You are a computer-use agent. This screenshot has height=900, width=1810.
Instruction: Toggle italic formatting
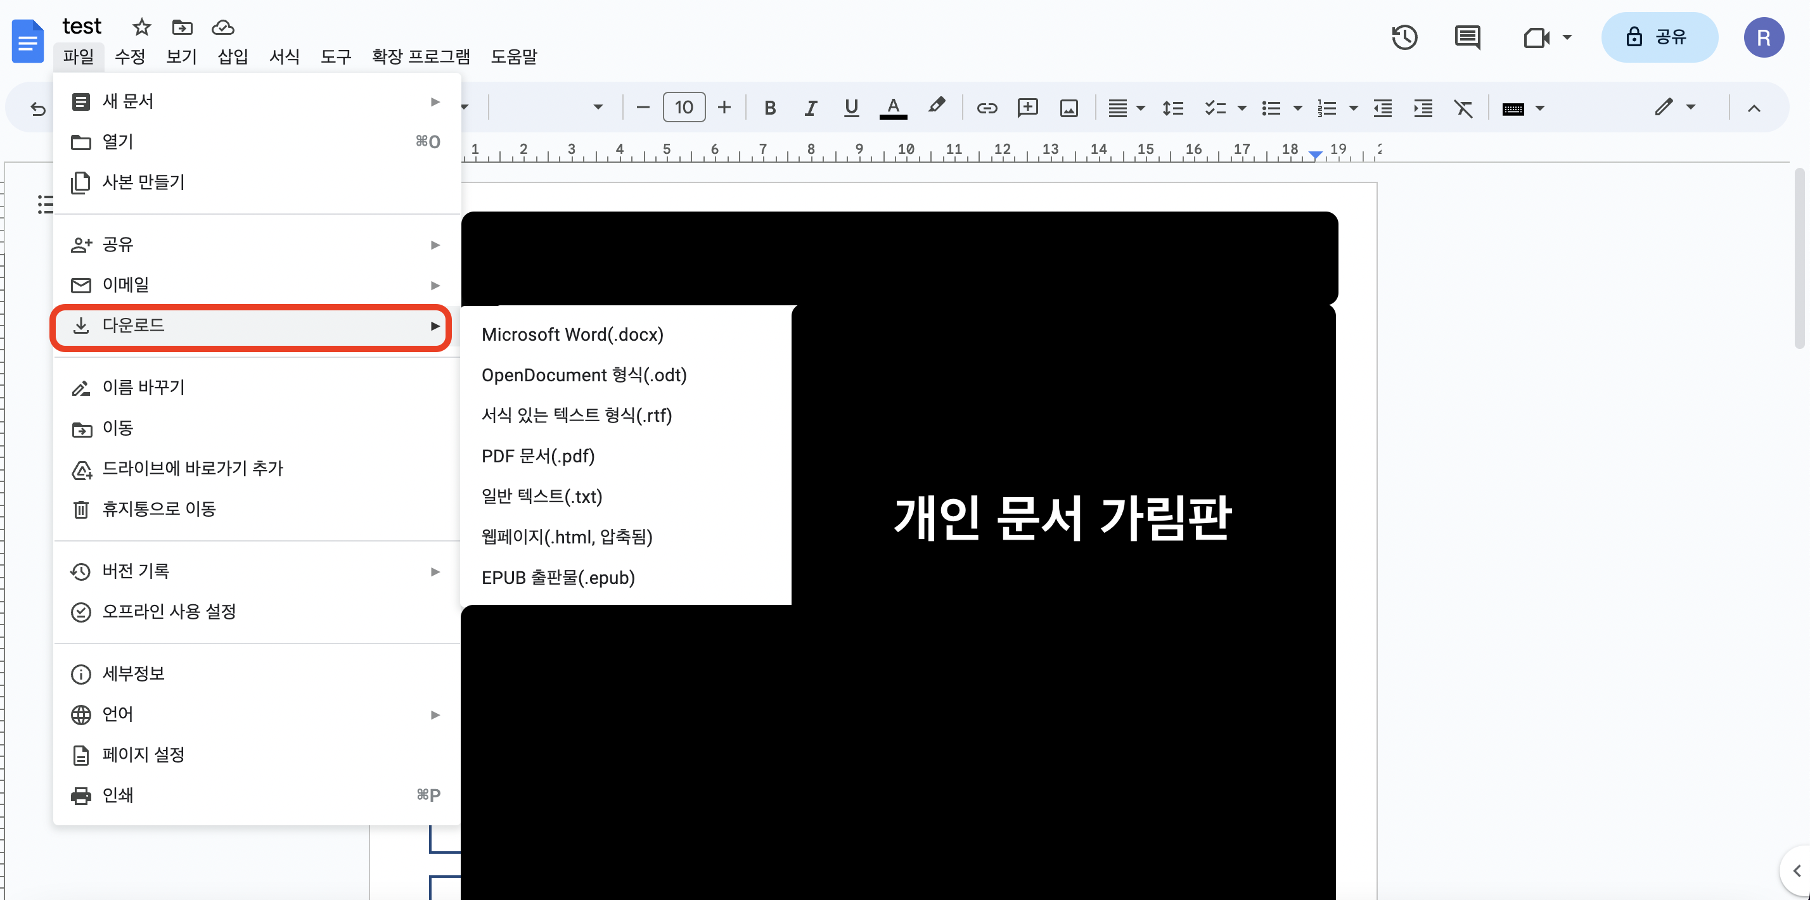[x=810, y=108]
